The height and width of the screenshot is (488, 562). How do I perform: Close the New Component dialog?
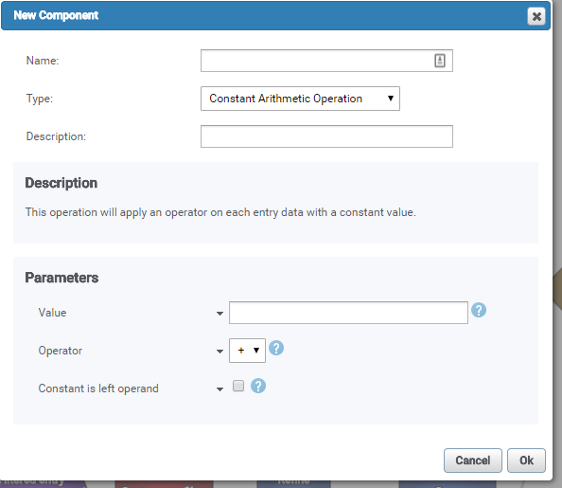pyautogui.click(x=536, y=16)
